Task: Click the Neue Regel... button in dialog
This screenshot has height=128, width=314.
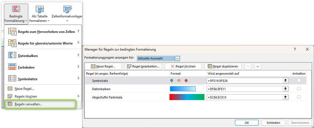Action: (103, 66)
